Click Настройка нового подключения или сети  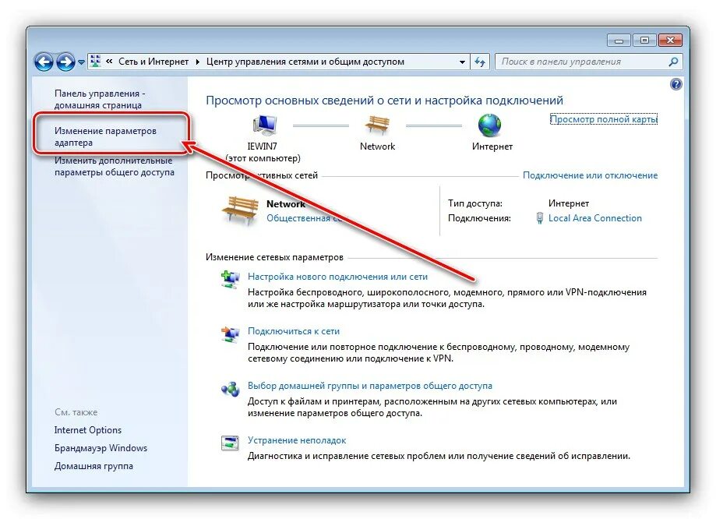click(337, 277)
